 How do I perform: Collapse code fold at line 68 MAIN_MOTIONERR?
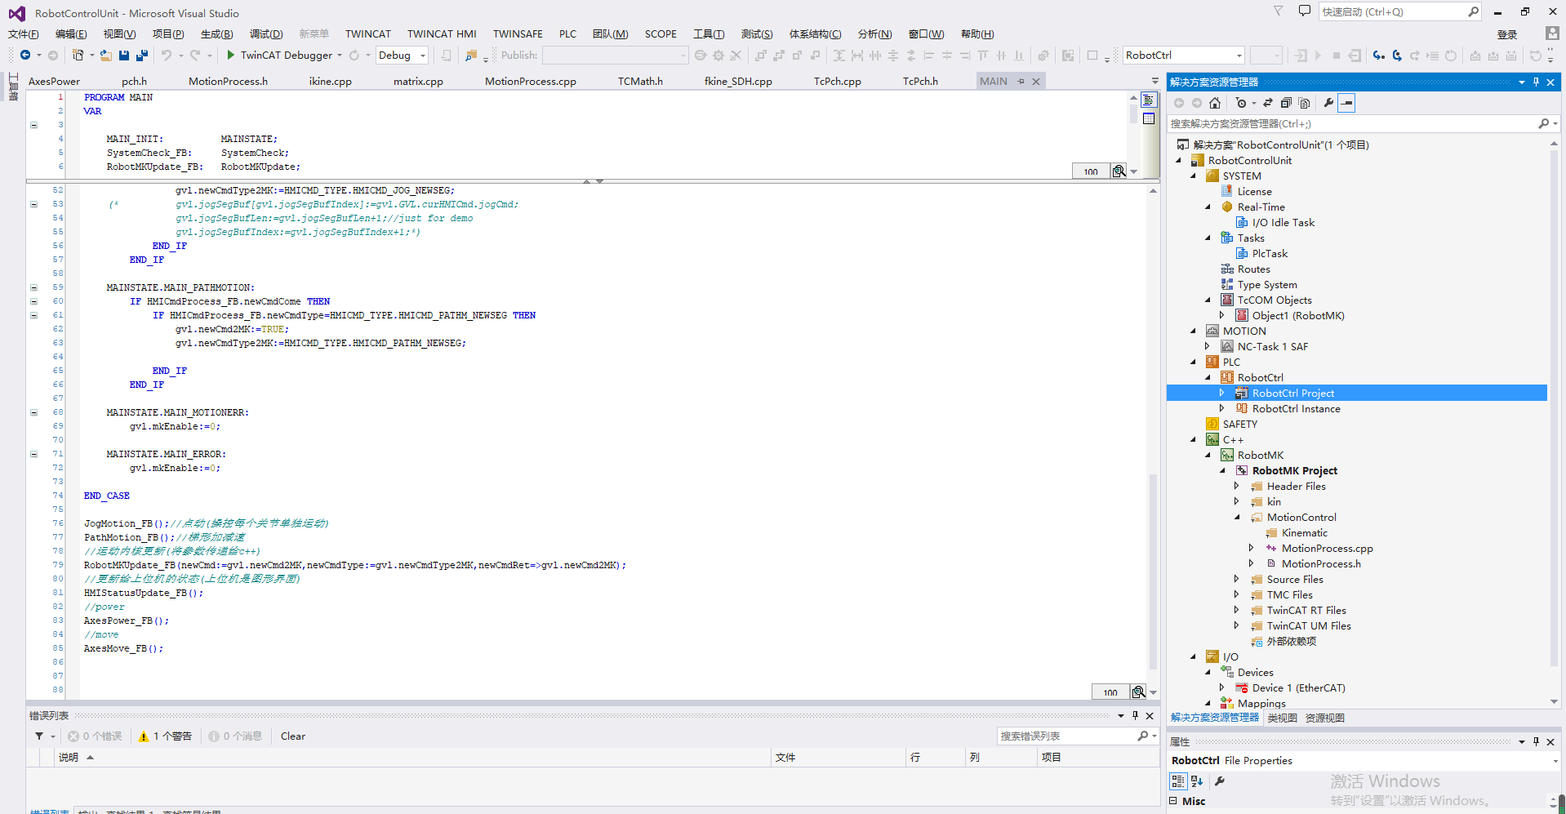click(33, 412)
